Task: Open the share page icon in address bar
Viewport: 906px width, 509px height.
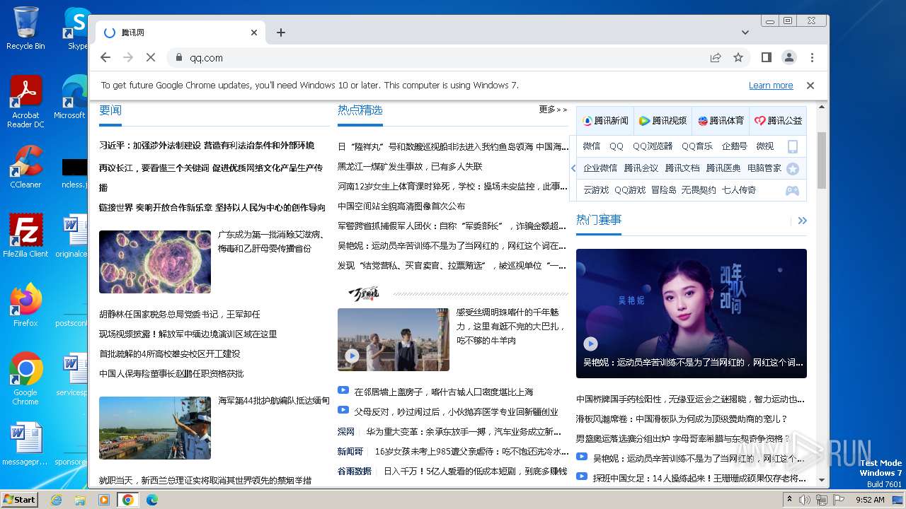Action: [716, 57]
